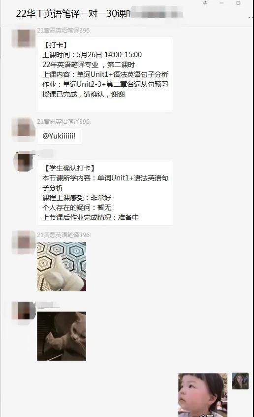
Task: Click avatar next to the thumbs-up glove sticker
Action: [x=24, y=243]
